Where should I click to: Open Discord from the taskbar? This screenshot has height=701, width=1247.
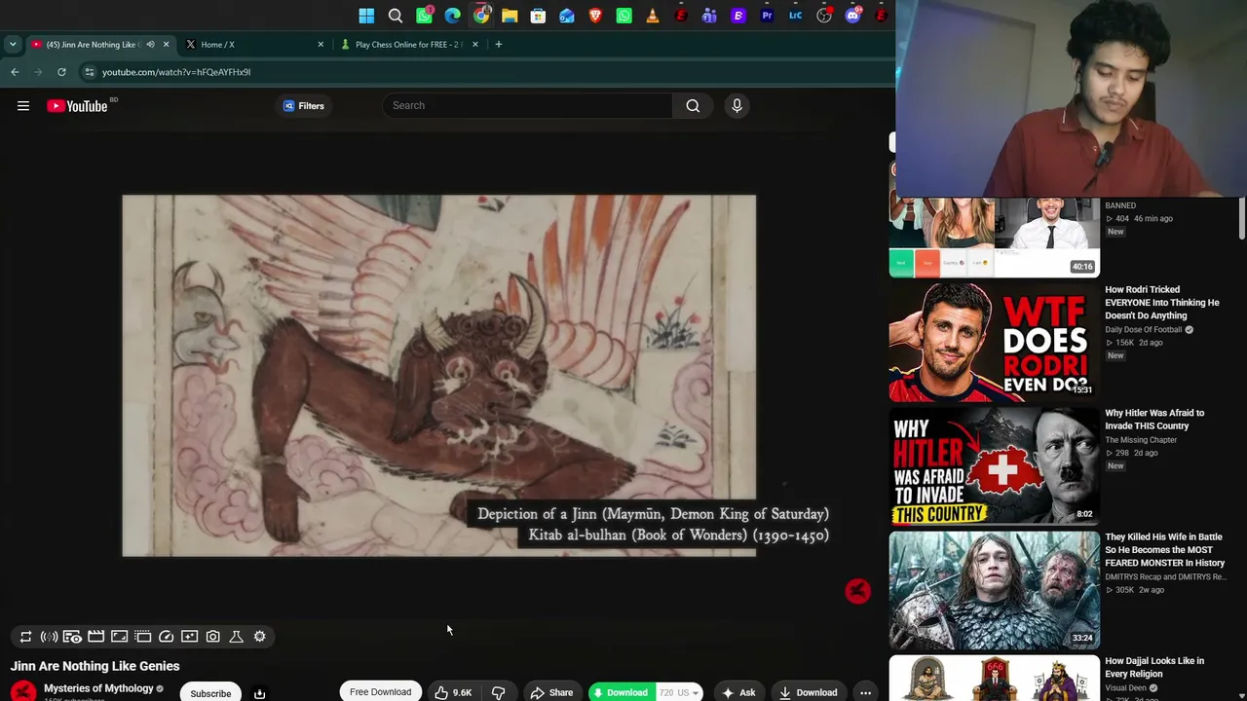[x=853, y=16]
